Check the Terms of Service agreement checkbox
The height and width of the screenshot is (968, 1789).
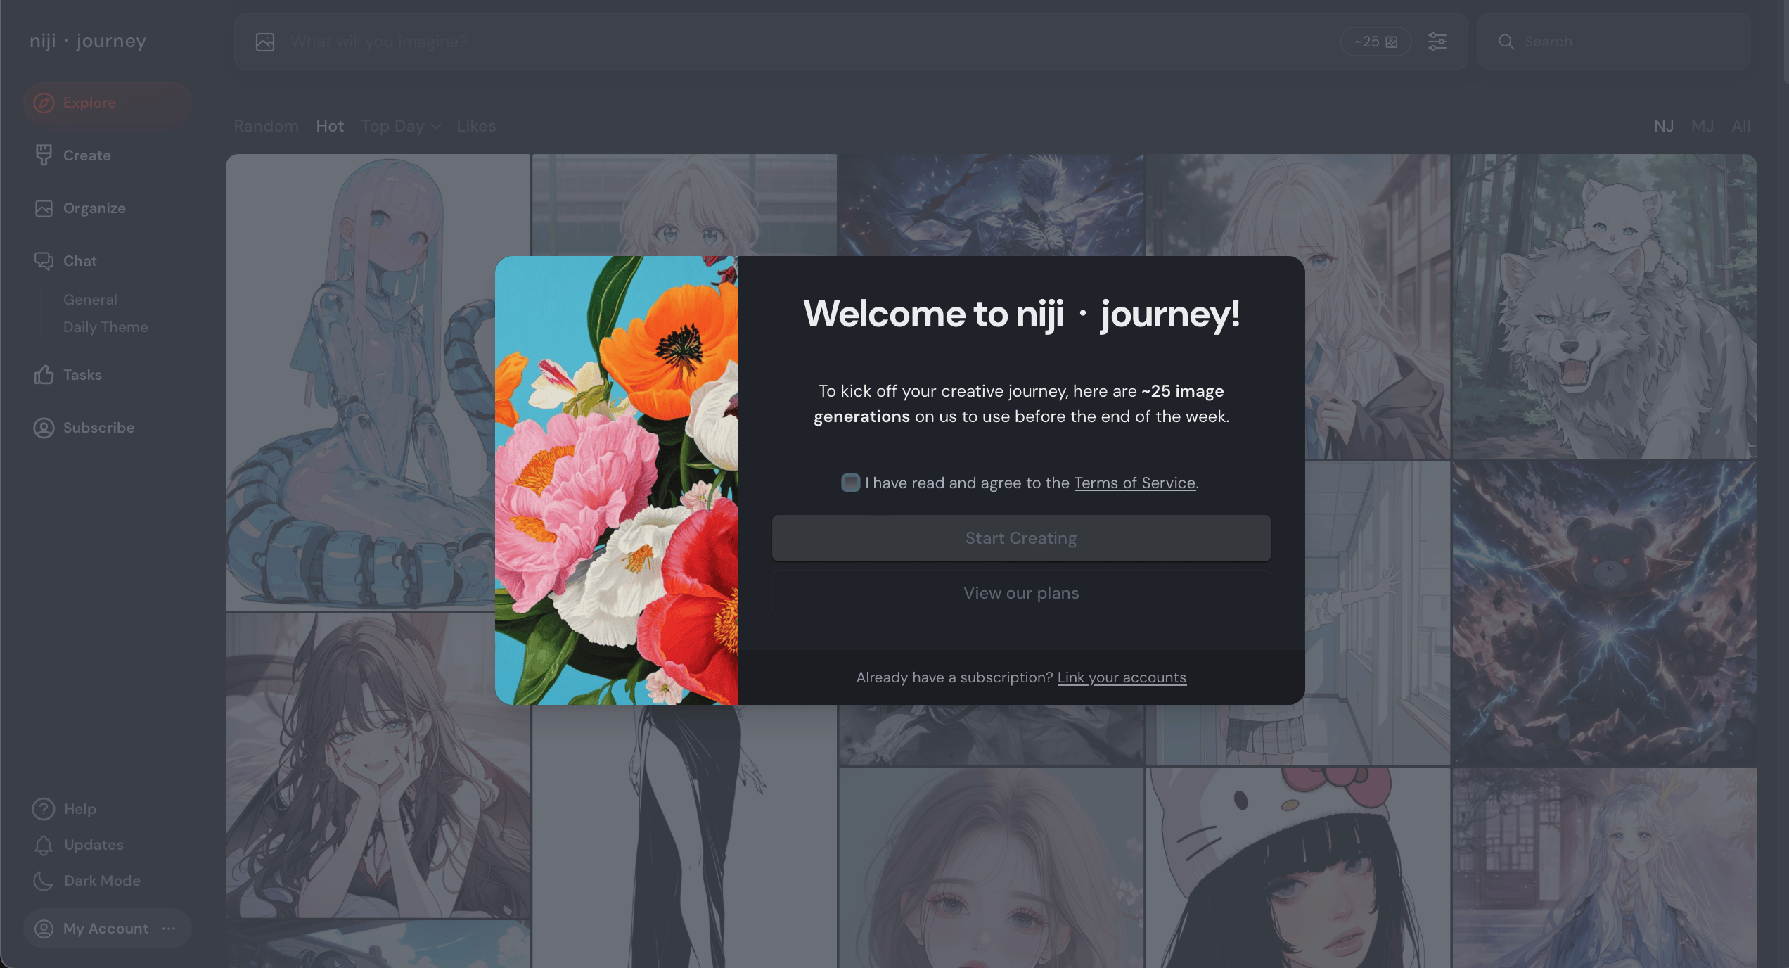pyautogui.click(x=851, y=483)
